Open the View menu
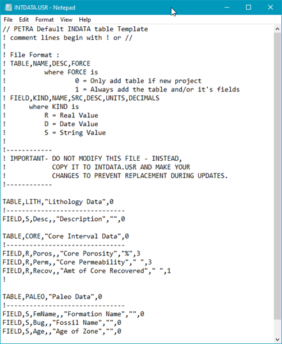The width and height of the screenshot is (282, 344). pyautogui.click(x=66, y=19)
